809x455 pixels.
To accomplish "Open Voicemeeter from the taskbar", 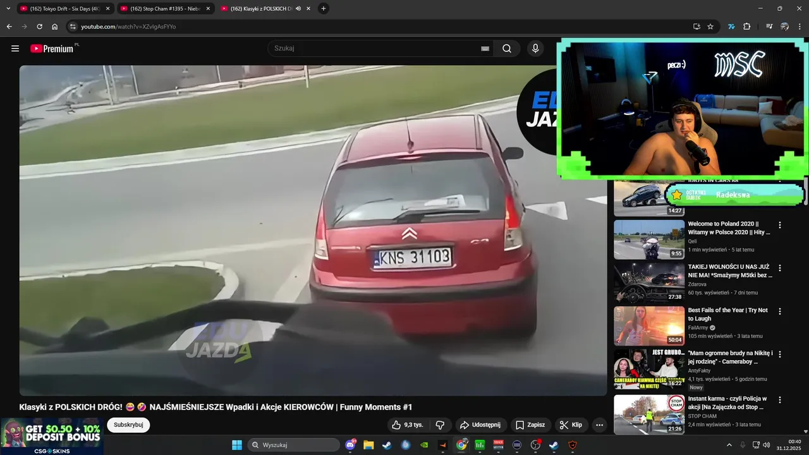I will (x=499, y=445).
